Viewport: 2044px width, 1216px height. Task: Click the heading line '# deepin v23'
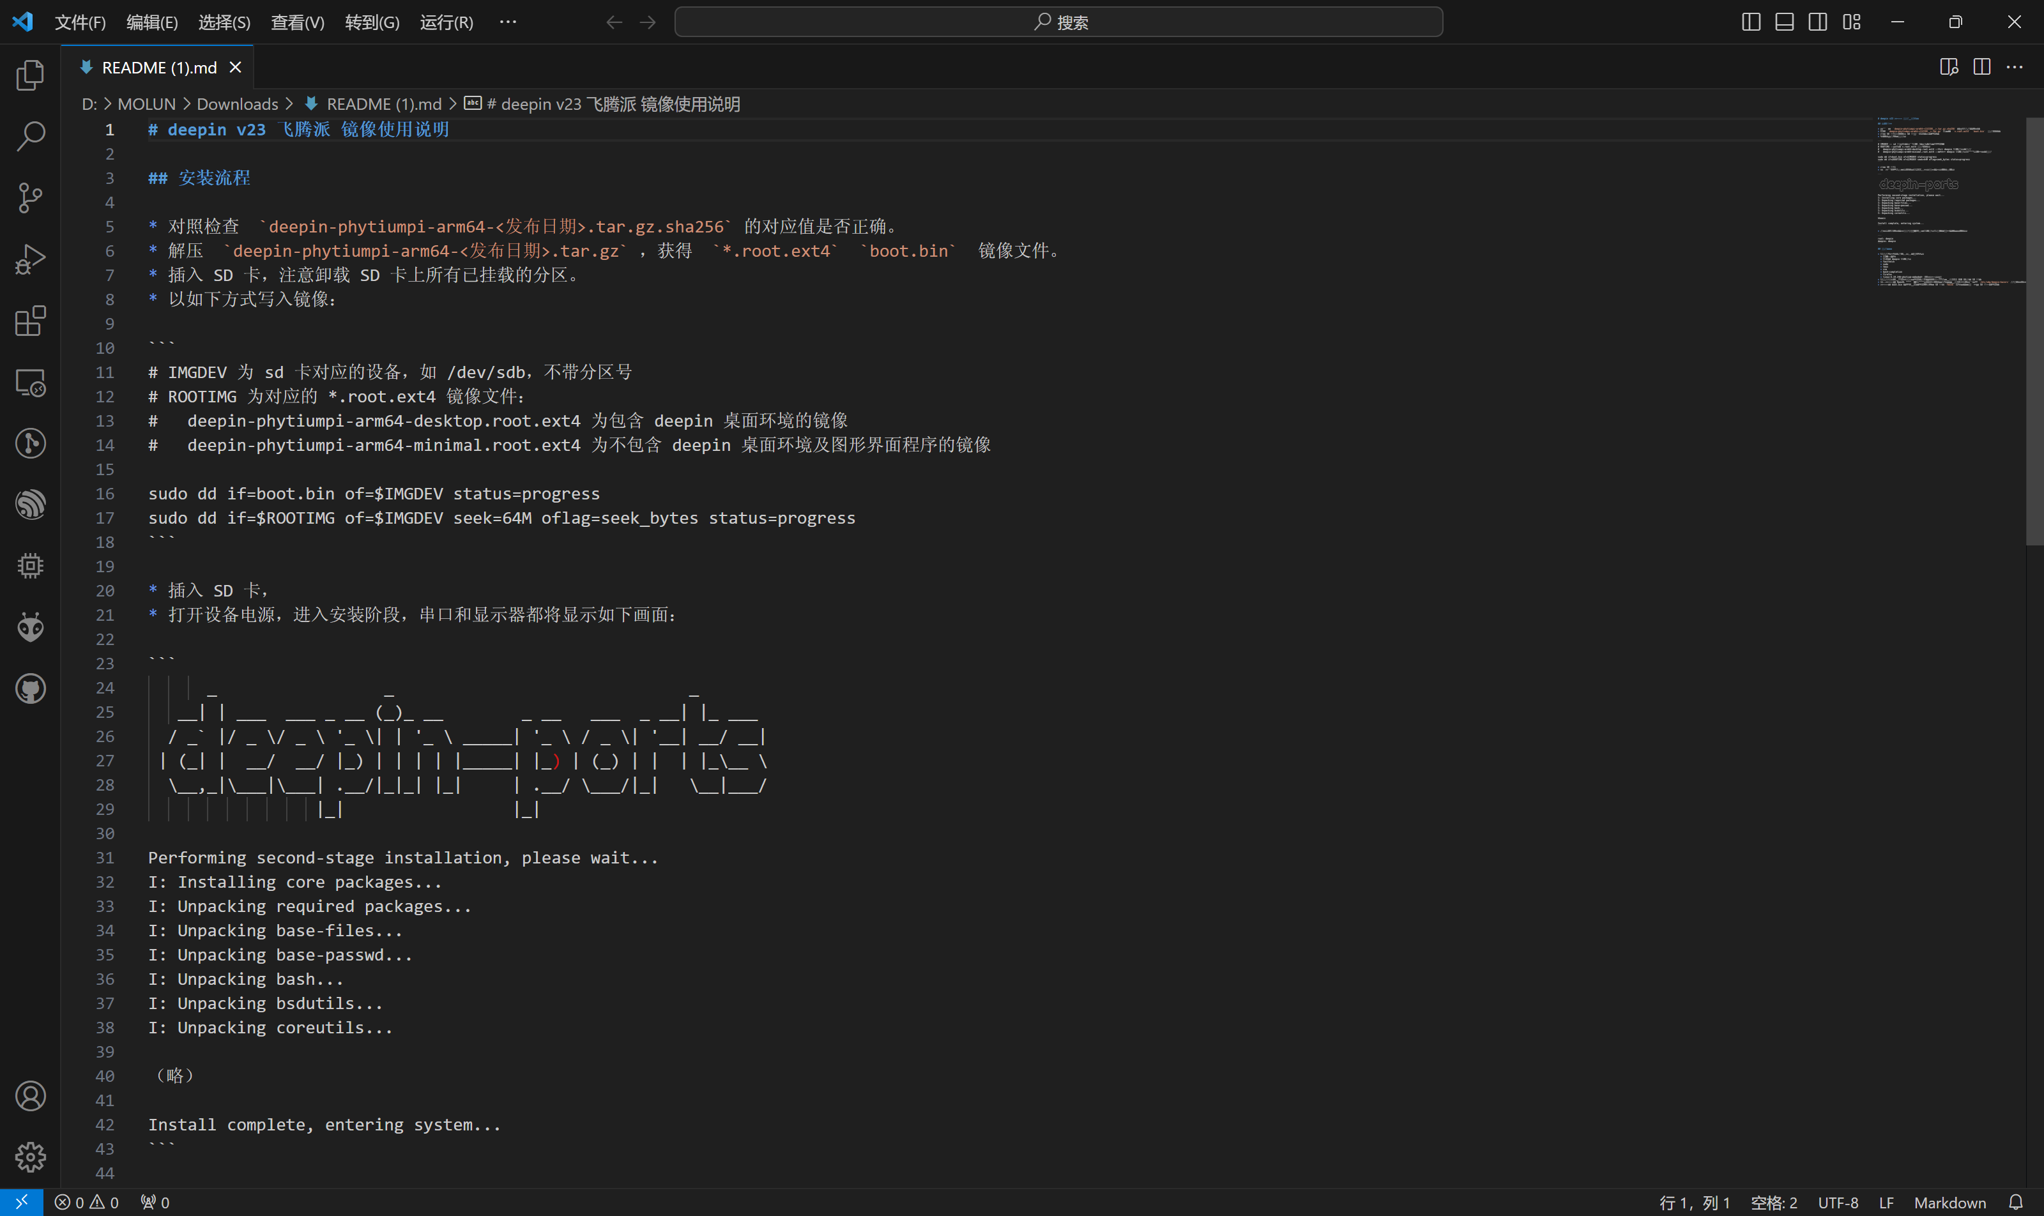[298, 130]
